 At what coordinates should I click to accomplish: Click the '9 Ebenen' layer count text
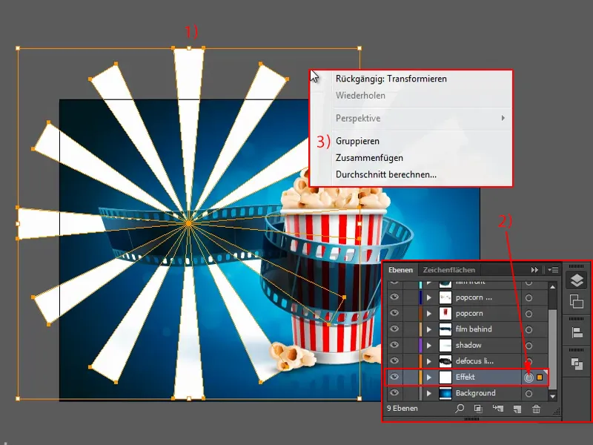pyautogui.click(x=402, y=409)
